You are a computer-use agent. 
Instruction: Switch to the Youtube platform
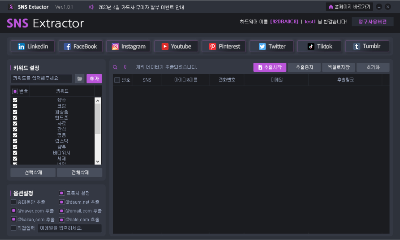point(176,46)
